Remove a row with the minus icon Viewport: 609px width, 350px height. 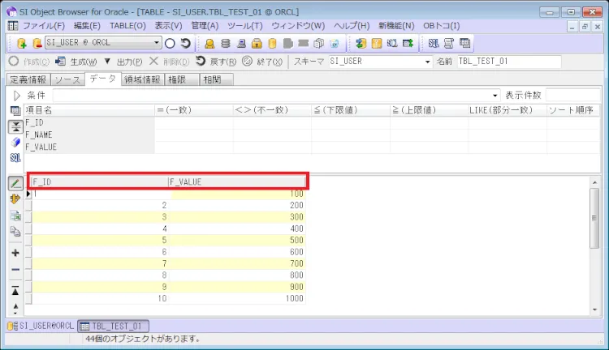coord(15,269)
